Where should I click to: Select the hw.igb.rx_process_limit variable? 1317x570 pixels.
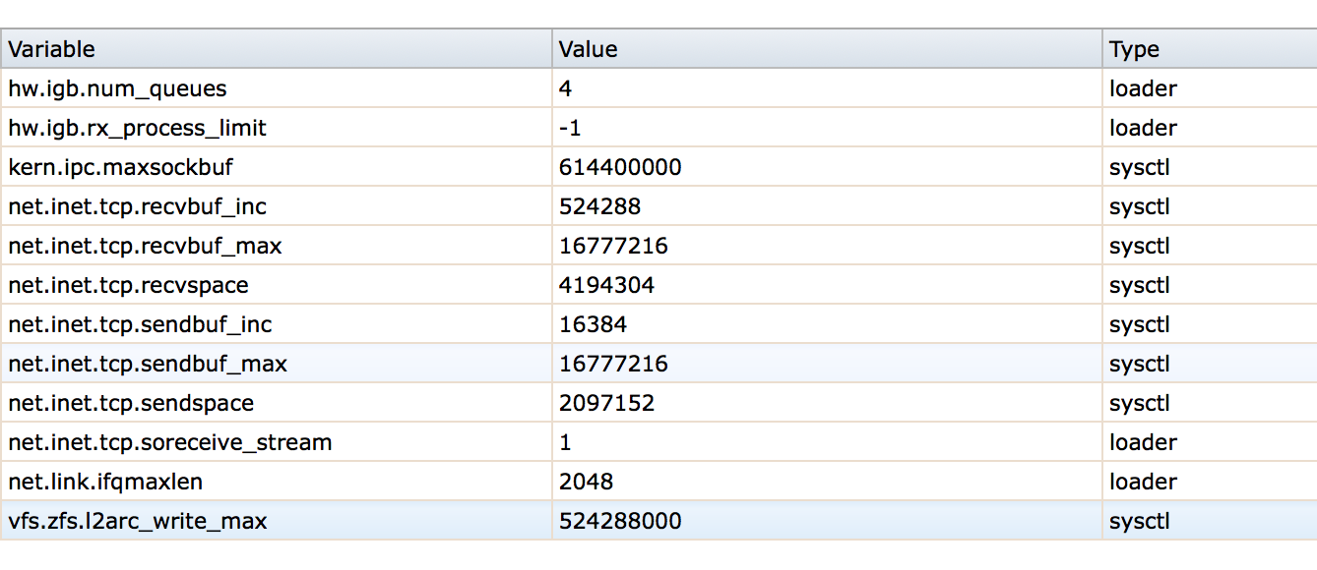[137, 128]
